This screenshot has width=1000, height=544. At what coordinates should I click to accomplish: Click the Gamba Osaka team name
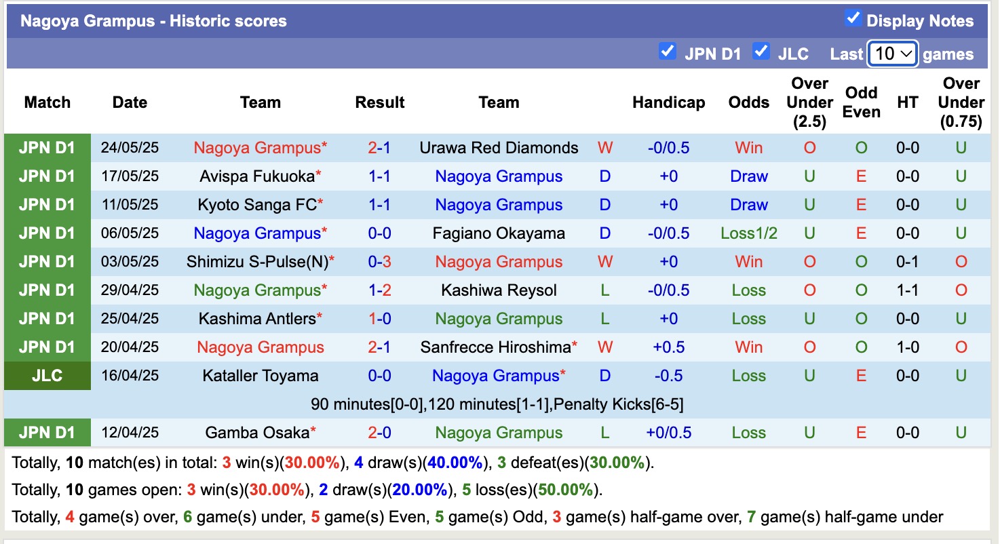(x=257, y=433)
